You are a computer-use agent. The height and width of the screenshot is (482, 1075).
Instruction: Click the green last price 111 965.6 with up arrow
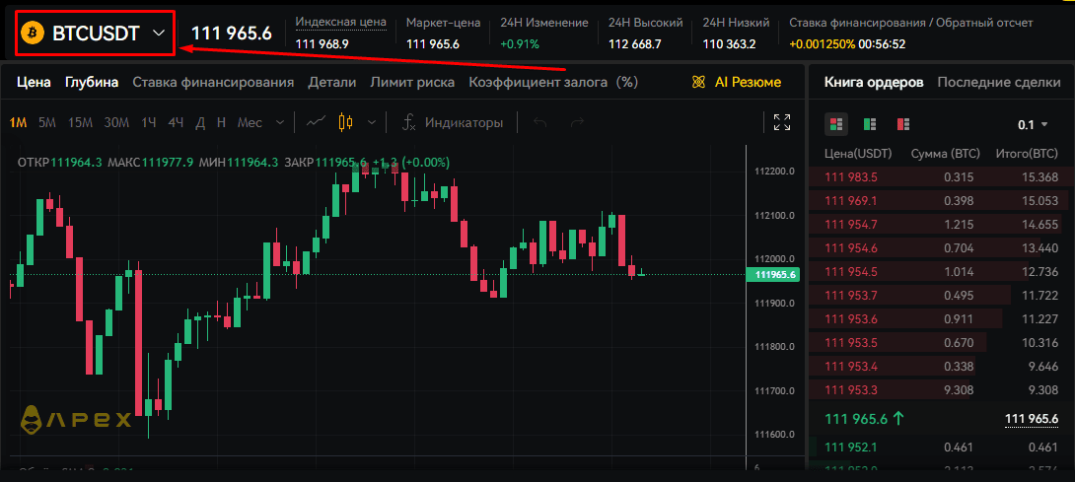click(864, 419)
